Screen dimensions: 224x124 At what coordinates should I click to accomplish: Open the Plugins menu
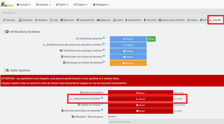pyautogui.click(x=81, y=5)
